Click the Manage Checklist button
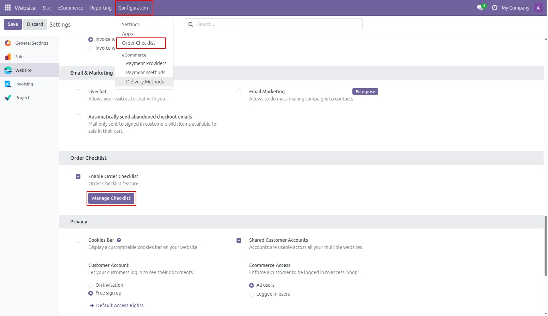This screenshot has width=548, height=316. [x=111, y=198]
